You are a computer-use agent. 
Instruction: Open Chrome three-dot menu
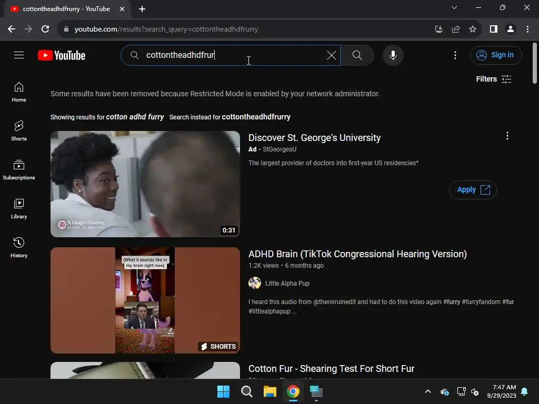[527, 29]
